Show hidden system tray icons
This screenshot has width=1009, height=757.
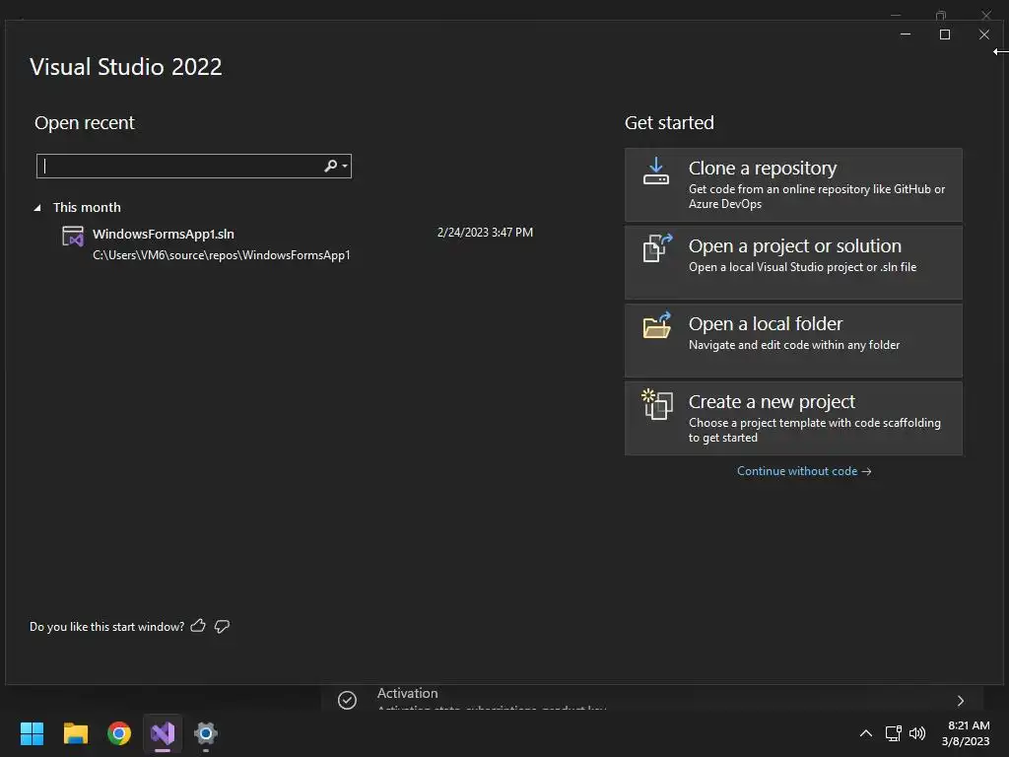866,733
